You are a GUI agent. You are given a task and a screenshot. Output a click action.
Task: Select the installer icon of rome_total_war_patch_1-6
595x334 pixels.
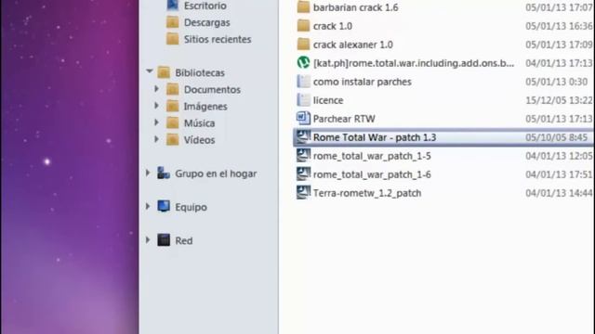[303, 173]
